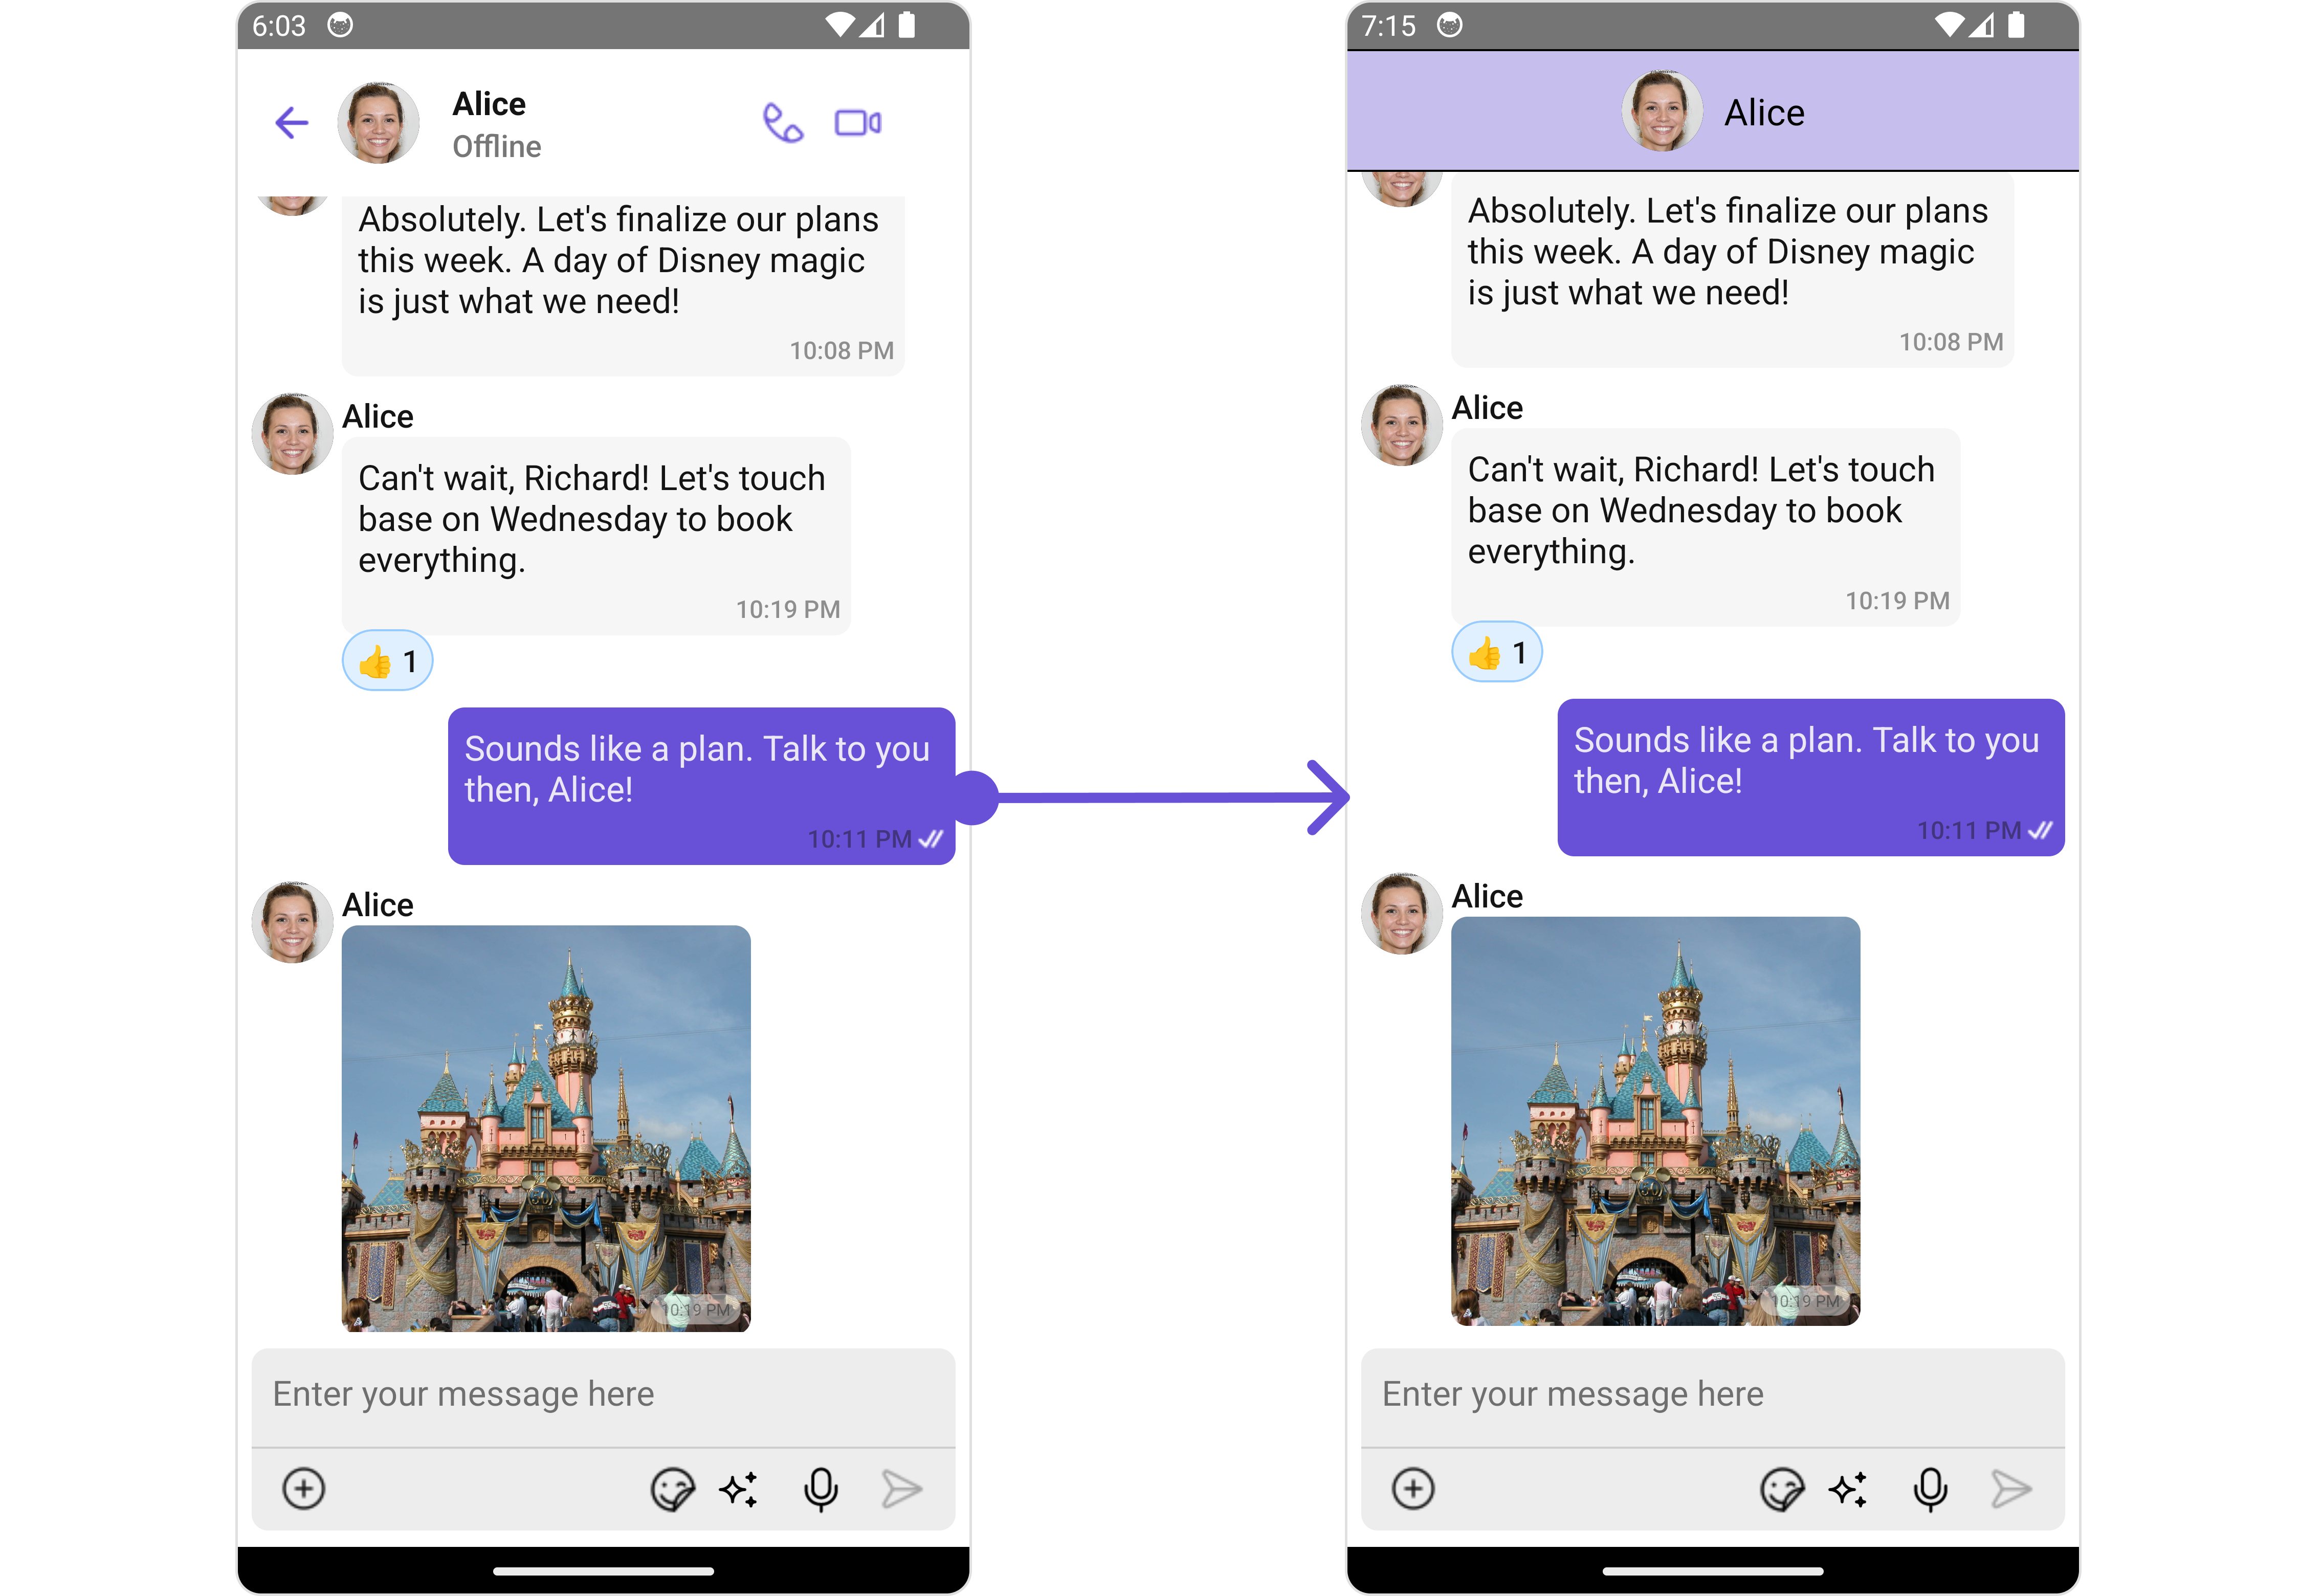Tap "Alice" sender name above castle photo, right phone
The width and height of the screenshot is (2301, 1596).
(x=1488, y=896)
